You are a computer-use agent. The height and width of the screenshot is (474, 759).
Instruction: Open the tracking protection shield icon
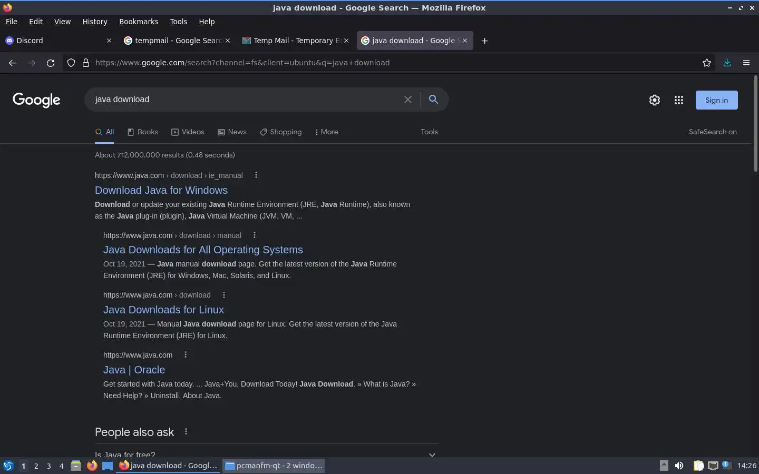(71, 63)
